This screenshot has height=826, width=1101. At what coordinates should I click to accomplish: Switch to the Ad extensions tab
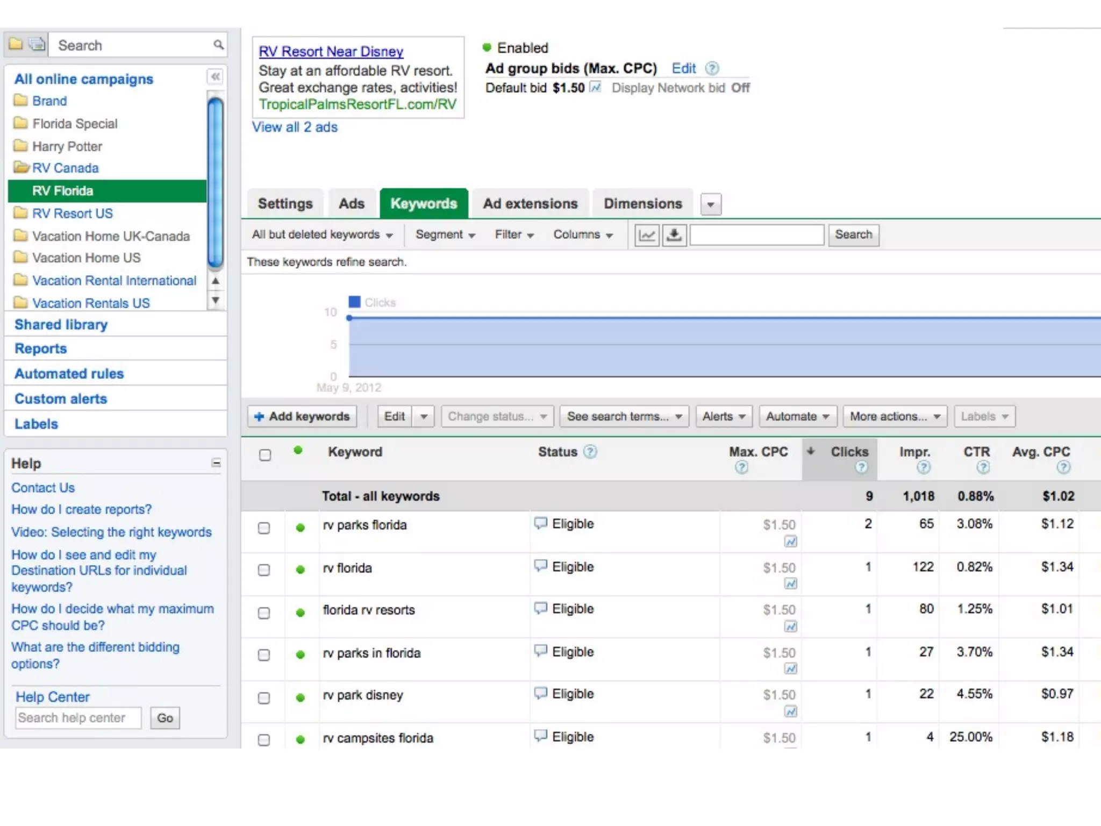tap(530, 204)
